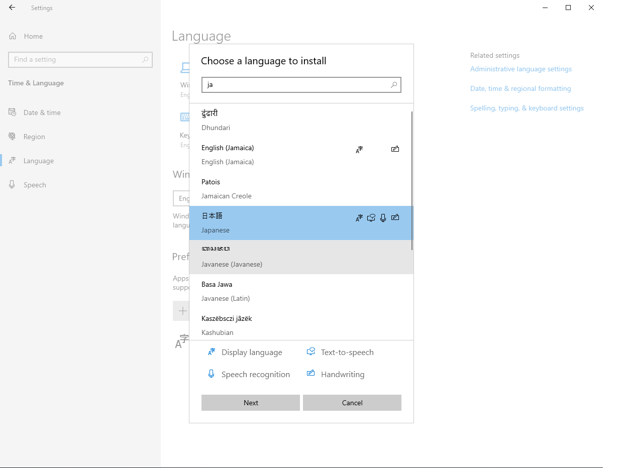This screenshot has width=625, height=468.
Task: Select Kashubian language entry
Action: pos(300,324)
